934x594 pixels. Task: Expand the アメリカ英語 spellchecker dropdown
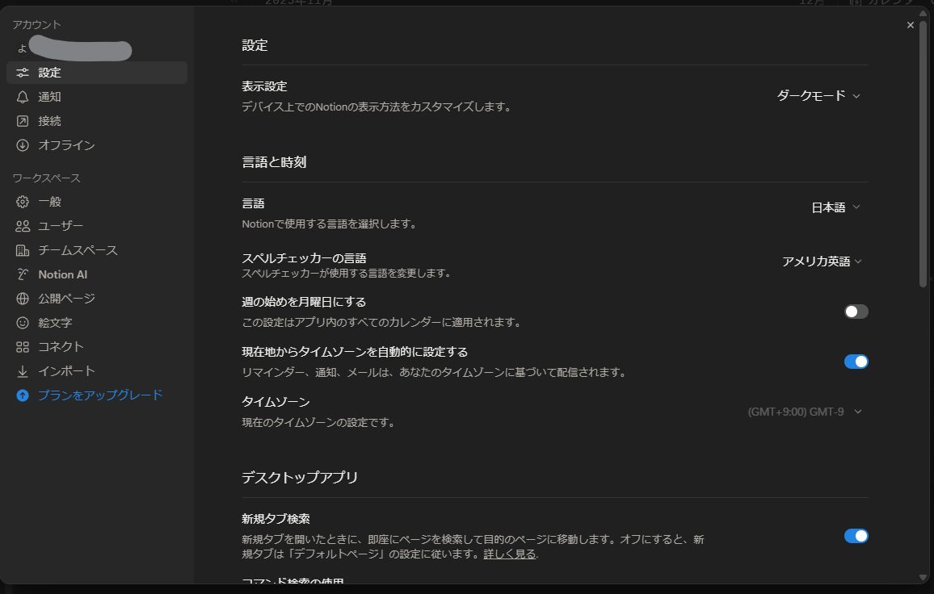(822, 261)
